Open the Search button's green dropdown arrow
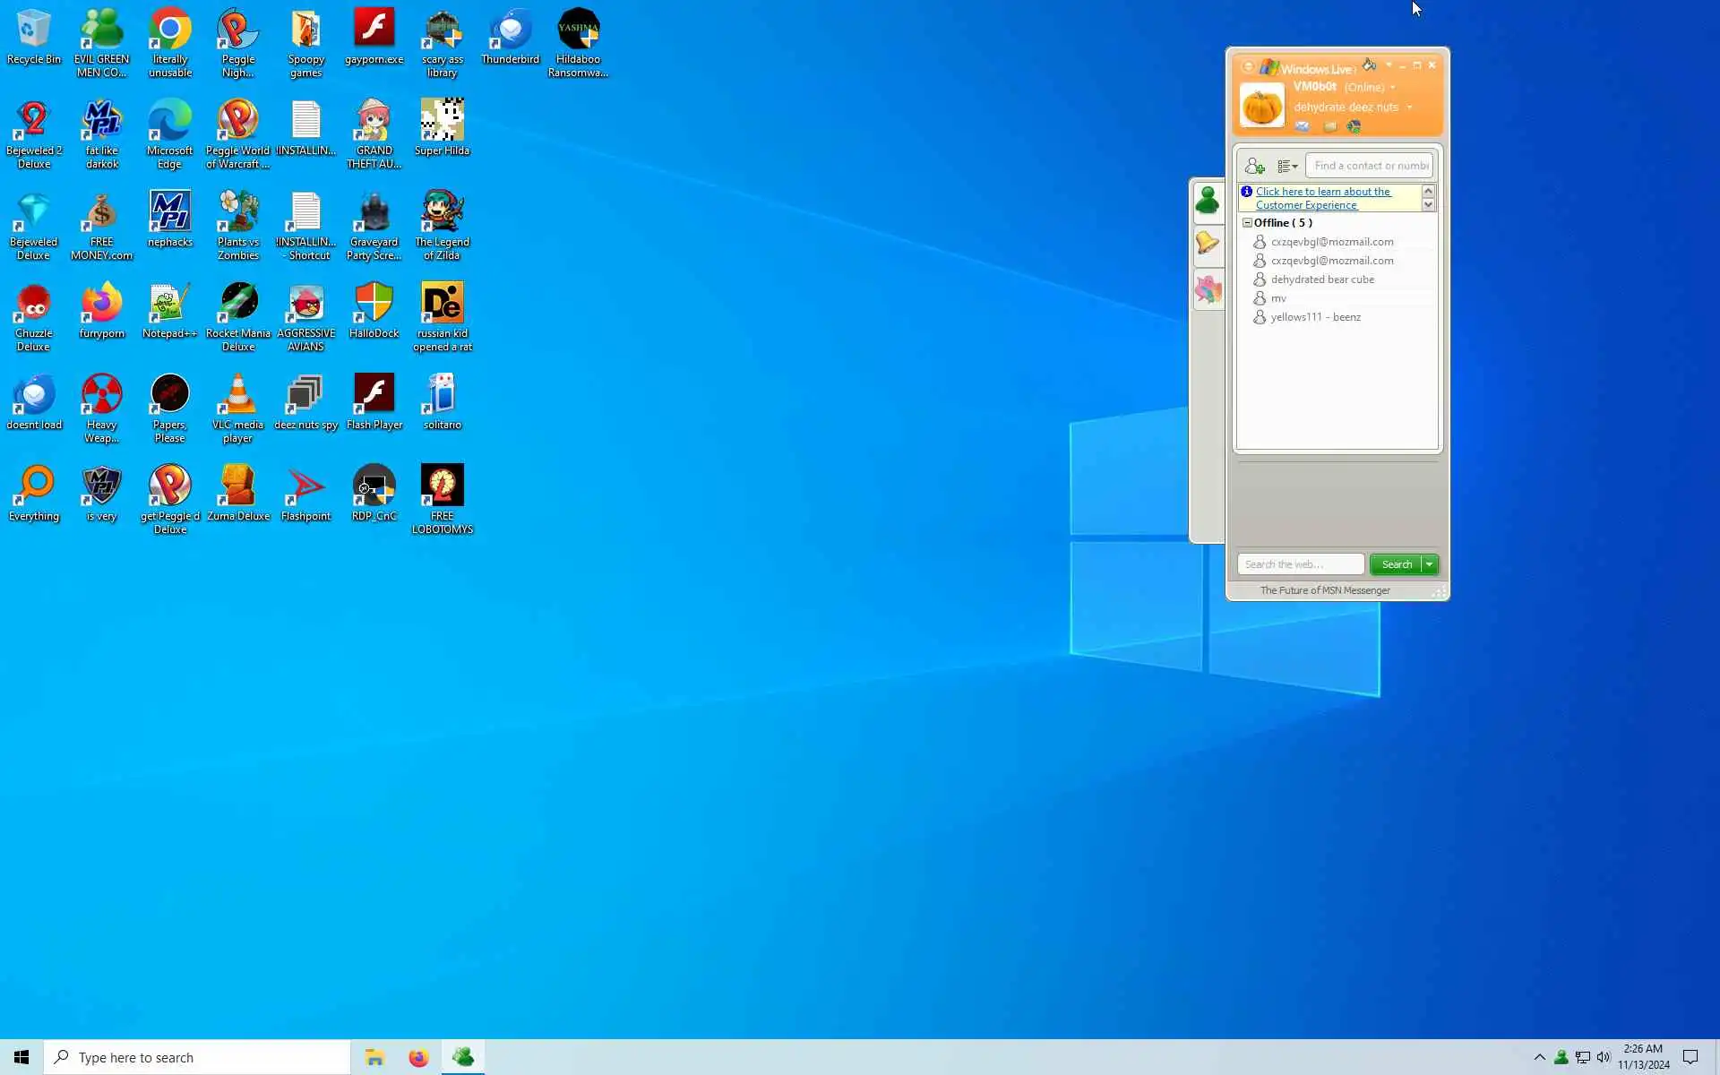This screenshot has width=1720, height=1075. 1430,564
